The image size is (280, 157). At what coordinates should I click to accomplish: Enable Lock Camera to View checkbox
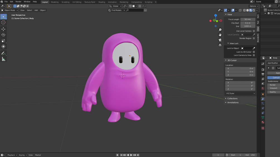(x=254, y=55)
